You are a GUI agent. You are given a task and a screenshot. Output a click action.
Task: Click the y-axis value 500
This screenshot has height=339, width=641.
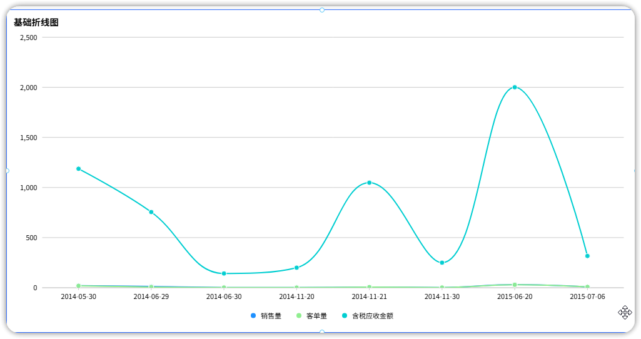click(x=31, y=238)
